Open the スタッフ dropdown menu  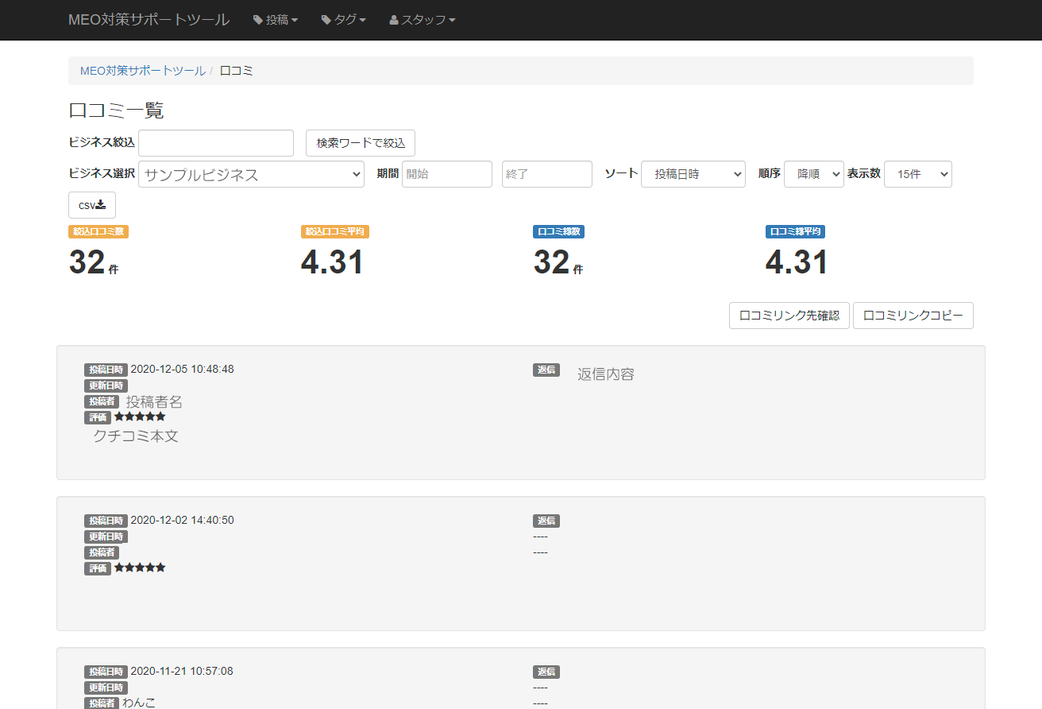click(423, 20)
